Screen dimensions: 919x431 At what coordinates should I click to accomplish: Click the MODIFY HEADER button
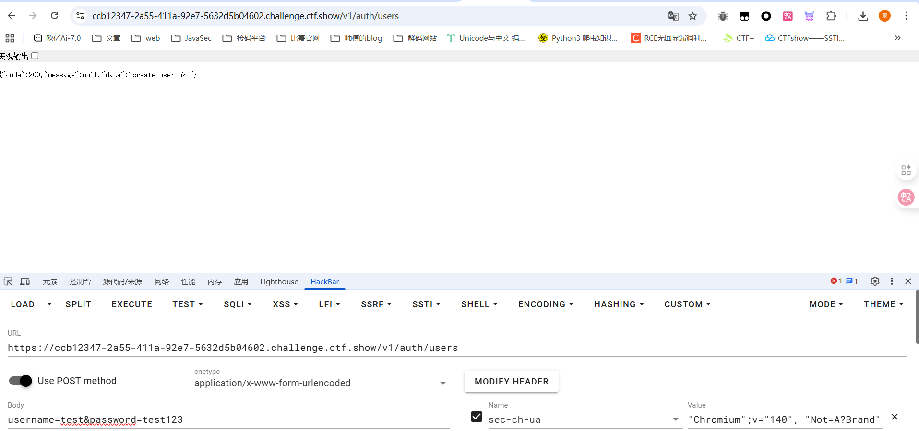point(511,382)
